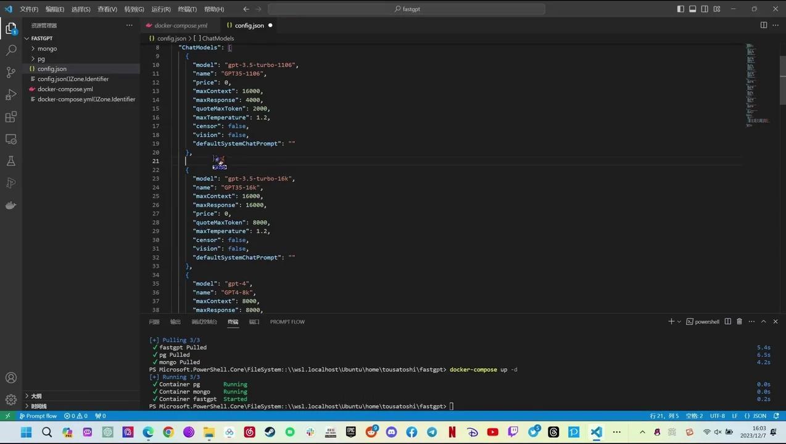The image size is (786, 444).
Task: Switch to docker-compose.yml editor tab
Action: pyautogui.click(x=180, y=25)
